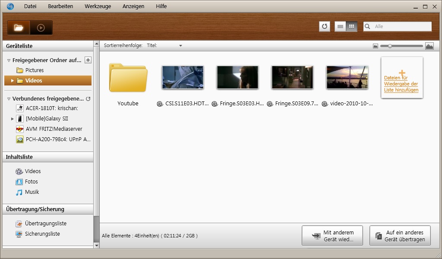This screenshot has height=259, width=442.
Task: Open the Werkzeuge menu
Action: pyautogui.click(x=98, y=6)
